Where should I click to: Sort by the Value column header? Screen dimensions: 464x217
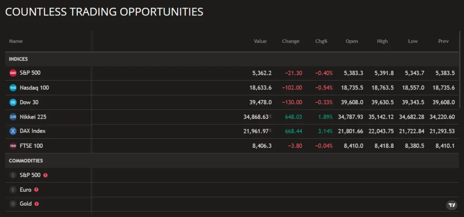(260, 41)
